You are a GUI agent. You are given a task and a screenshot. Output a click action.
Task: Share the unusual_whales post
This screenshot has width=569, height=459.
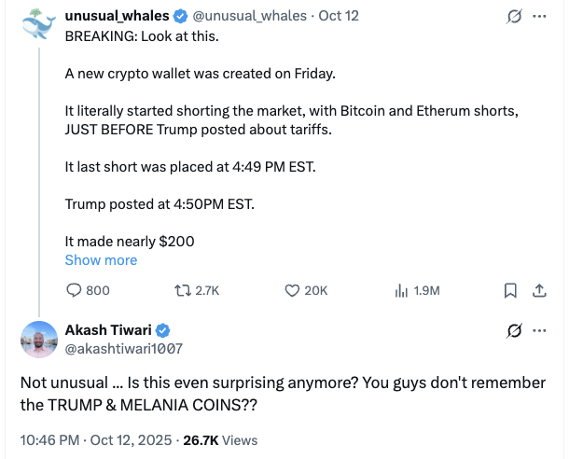pyautogui.click(x=538, y=290)
